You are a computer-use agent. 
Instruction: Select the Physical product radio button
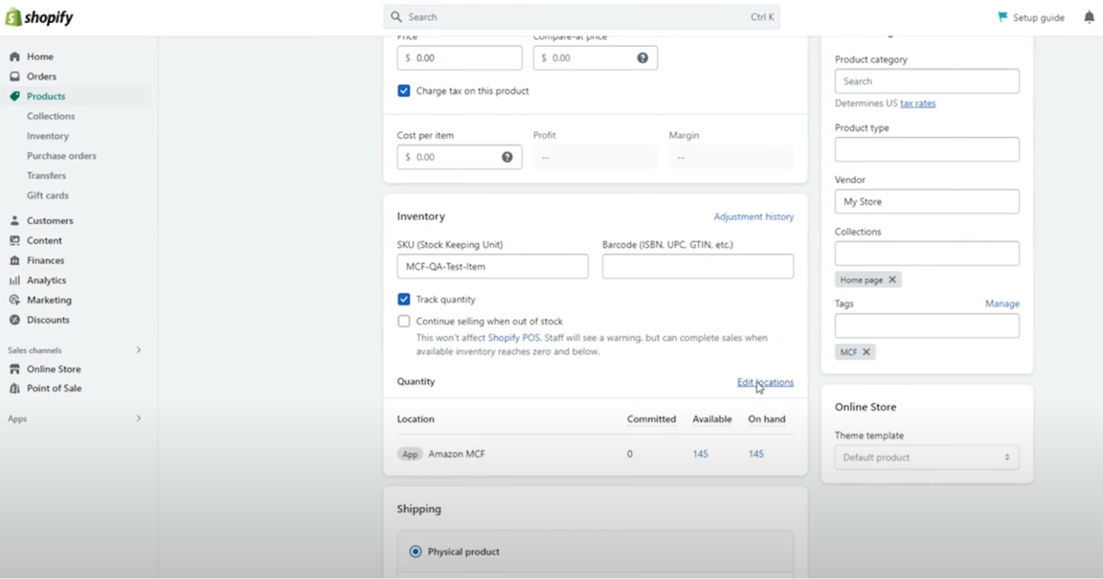point(414,551)
